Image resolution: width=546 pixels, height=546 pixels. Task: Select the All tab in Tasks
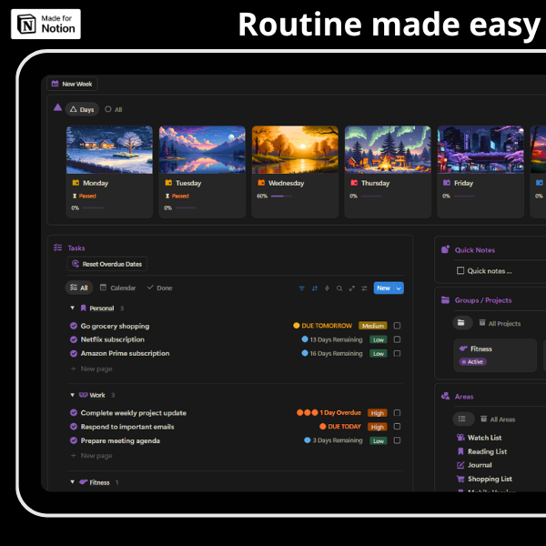point(79,288)
